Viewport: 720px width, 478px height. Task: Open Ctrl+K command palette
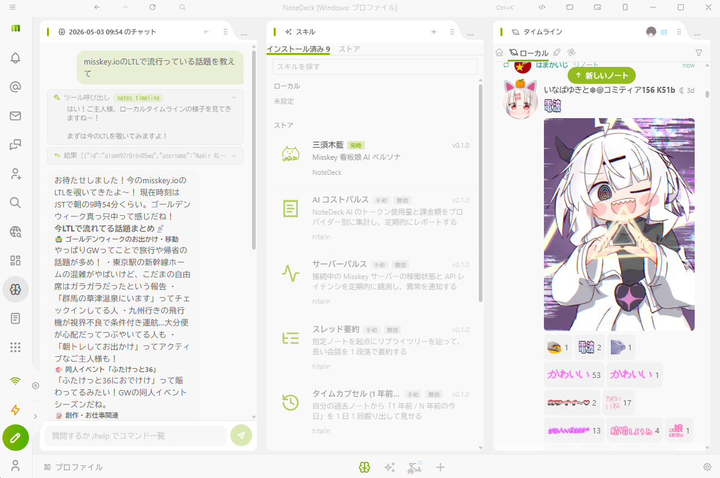505,7
